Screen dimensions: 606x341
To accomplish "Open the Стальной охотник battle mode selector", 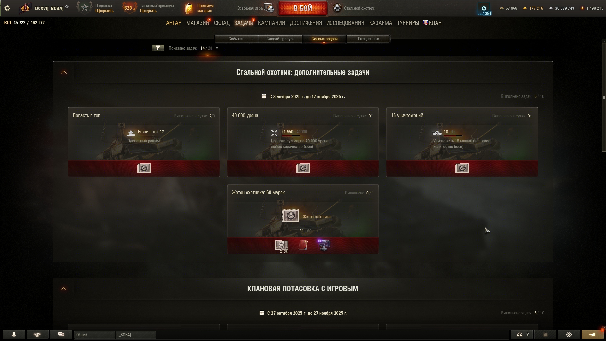I will tap(354, 9).
